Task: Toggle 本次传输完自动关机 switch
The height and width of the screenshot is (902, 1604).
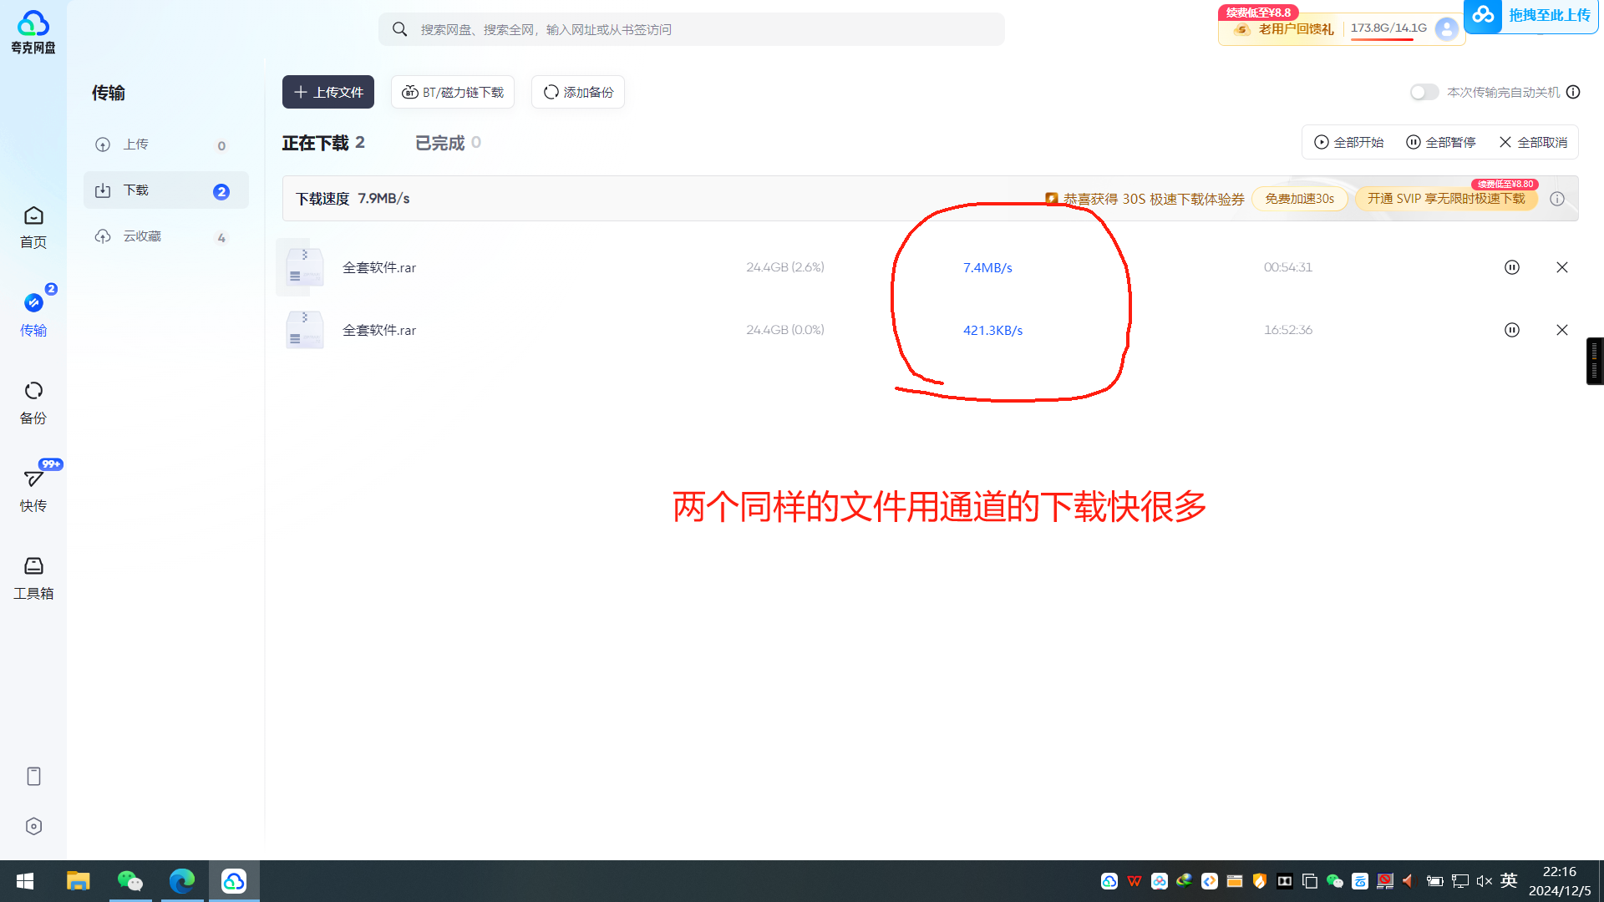Action: pyautogui.click(x=1424, y=92)
